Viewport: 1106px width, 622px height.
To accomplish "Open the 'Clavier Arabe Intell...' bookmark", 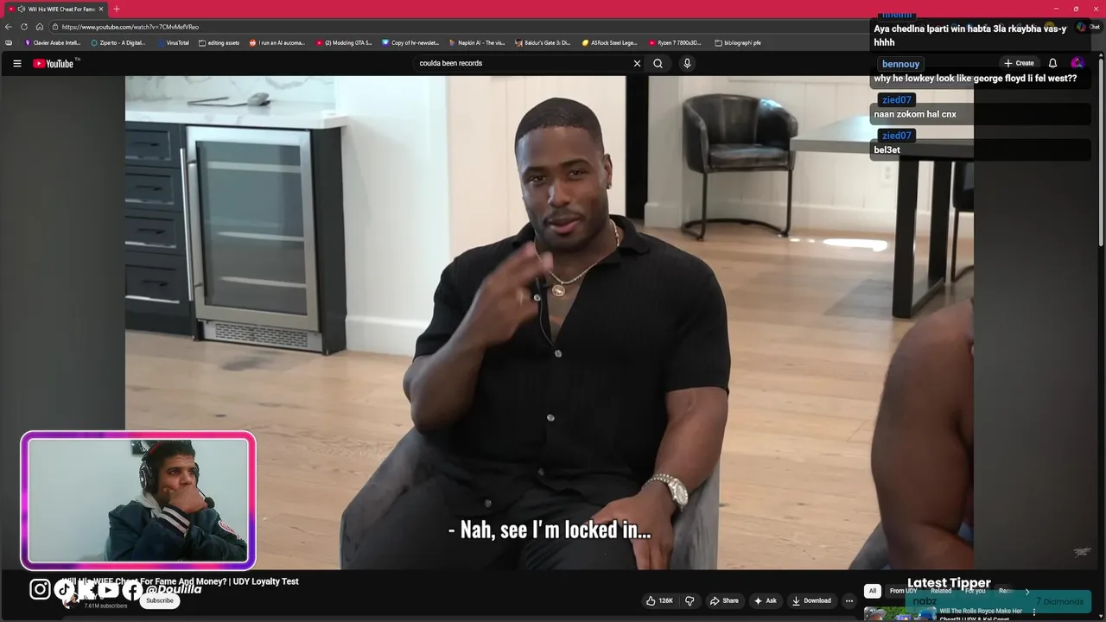I will pyautogui.click(x=53, y=42).
